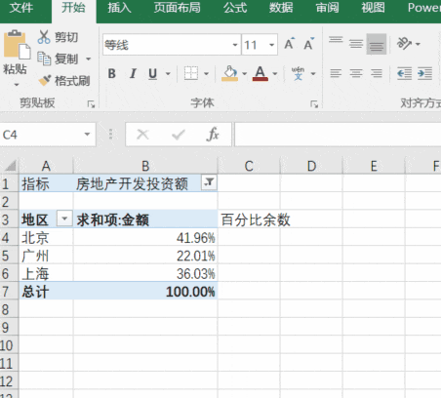Click the Paste (粘贴) clipboard icon

(17, 45)
